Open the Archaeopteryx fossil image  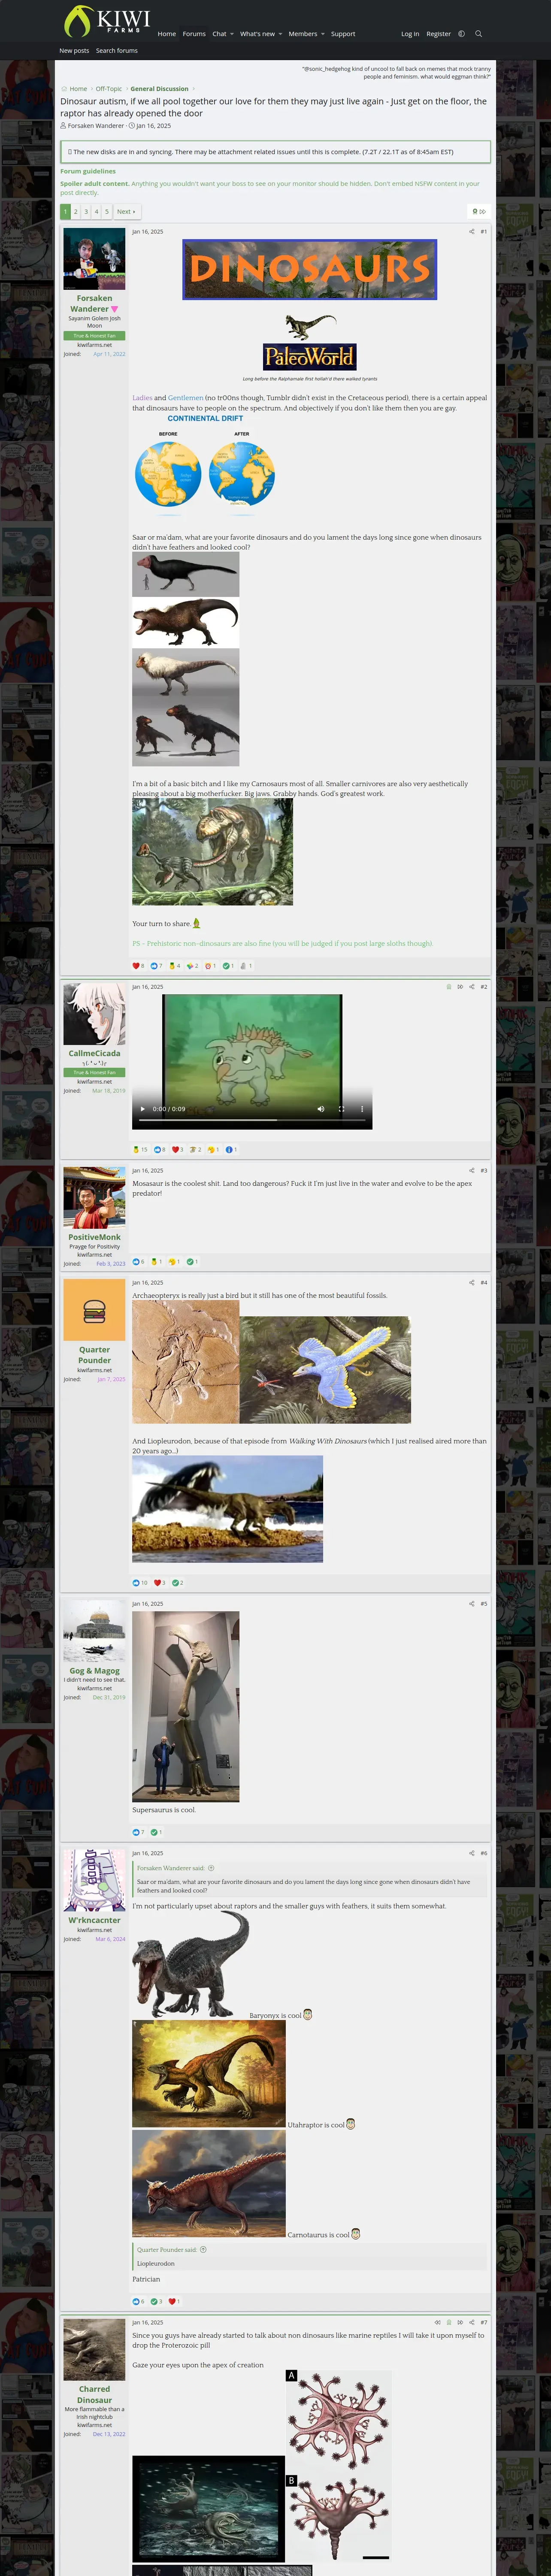(185, 1362)
